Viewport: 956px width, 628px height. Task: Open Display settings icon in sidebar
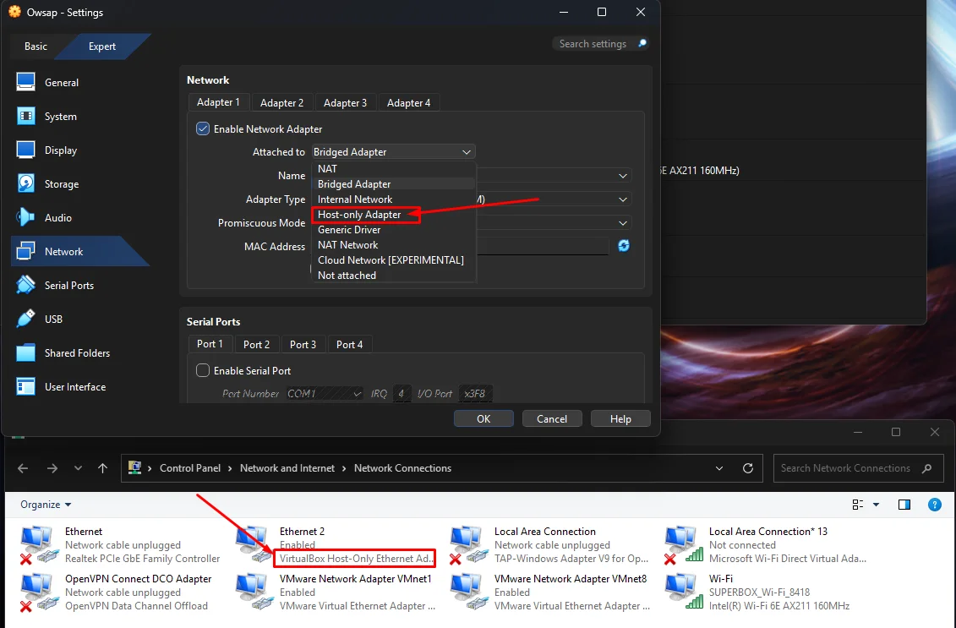click(x=25, y=150)
